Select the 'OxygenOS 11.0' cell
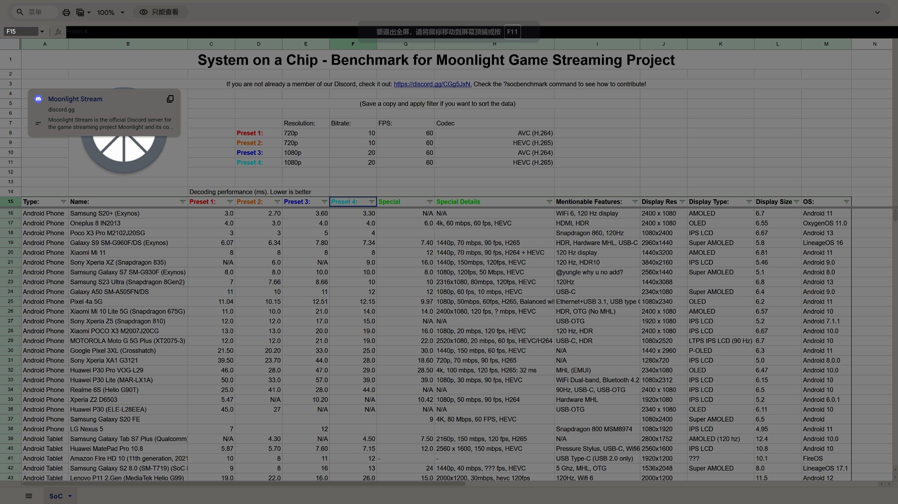This screenshot has height=504, width=898. click(x=826, y=223)
